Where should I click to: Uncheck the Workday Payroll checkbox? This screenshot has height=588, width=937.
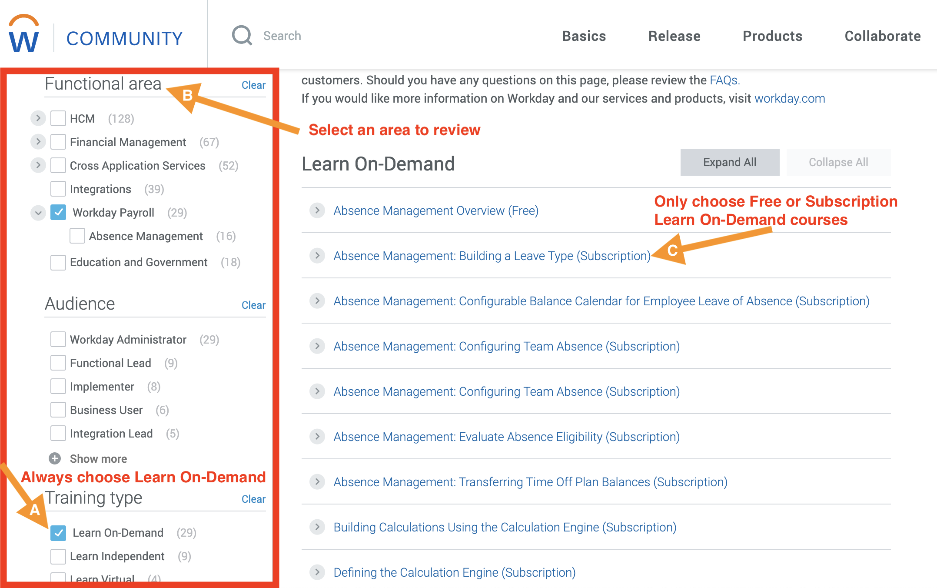58,212
